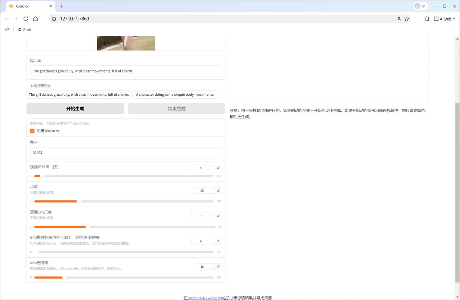Click the 结束生成 button
460x300 pixels.
click(x=176, y=109)
